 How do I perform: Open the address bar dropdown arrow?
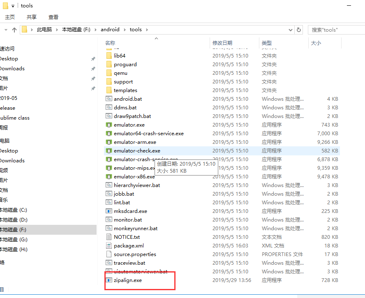click(291, 29)
